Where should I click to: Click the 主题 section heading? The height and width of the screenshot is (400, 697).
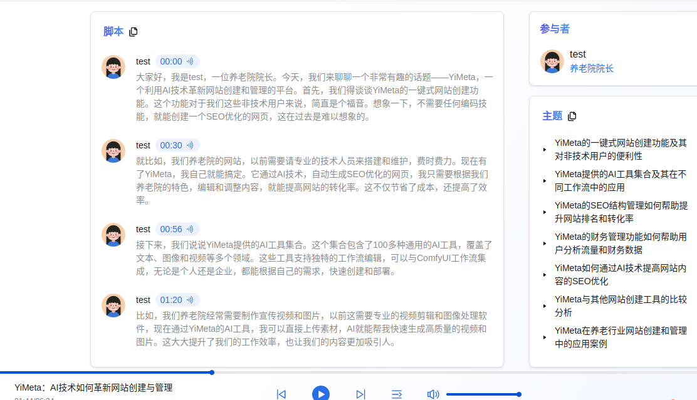coord(553,116)
